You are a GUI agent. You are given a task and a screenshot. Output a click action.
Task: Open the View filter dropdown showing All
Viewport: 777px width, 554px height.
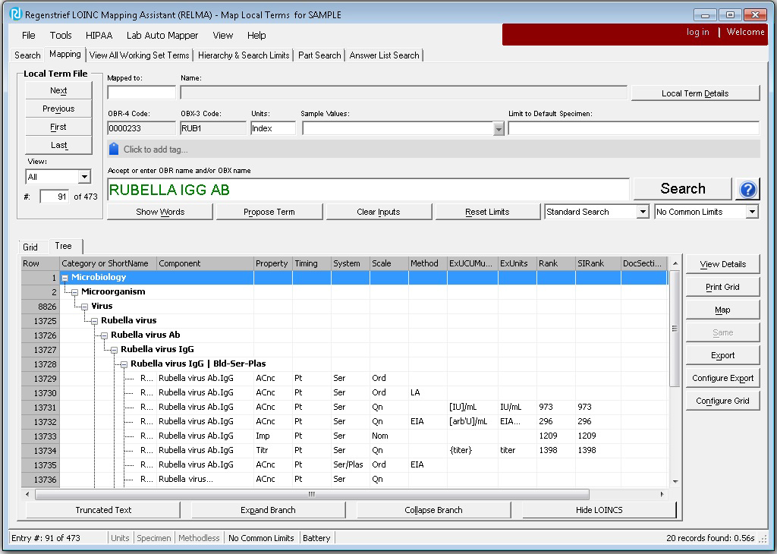[84, 176]
